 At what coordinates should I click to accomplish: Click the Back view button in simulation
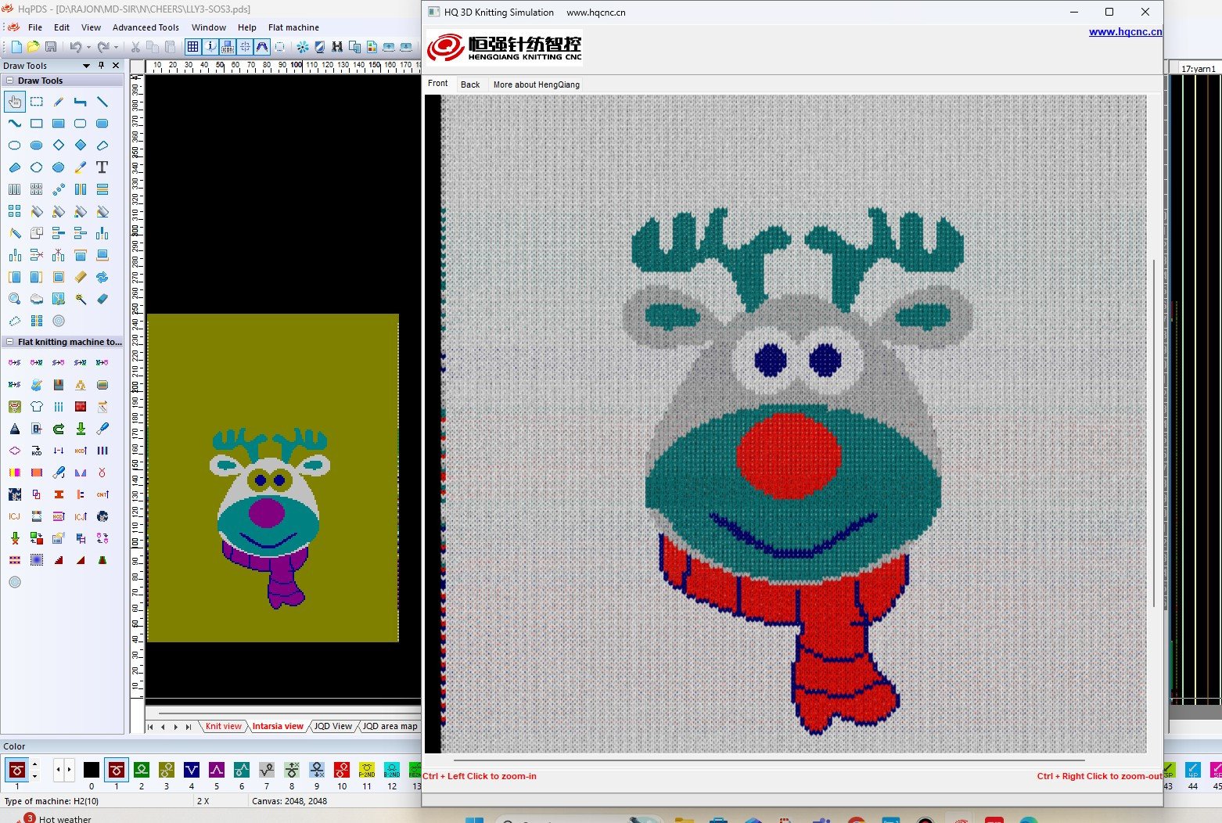(470, 84)
